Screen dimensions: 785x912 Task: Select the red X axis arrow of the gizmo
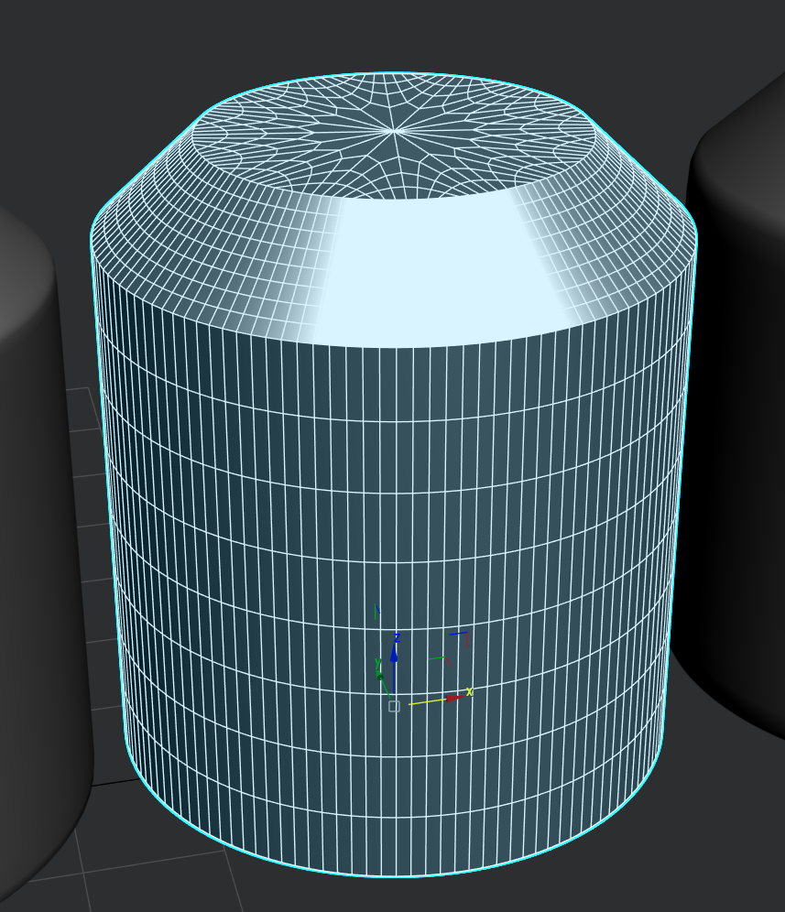coord(454,698)
